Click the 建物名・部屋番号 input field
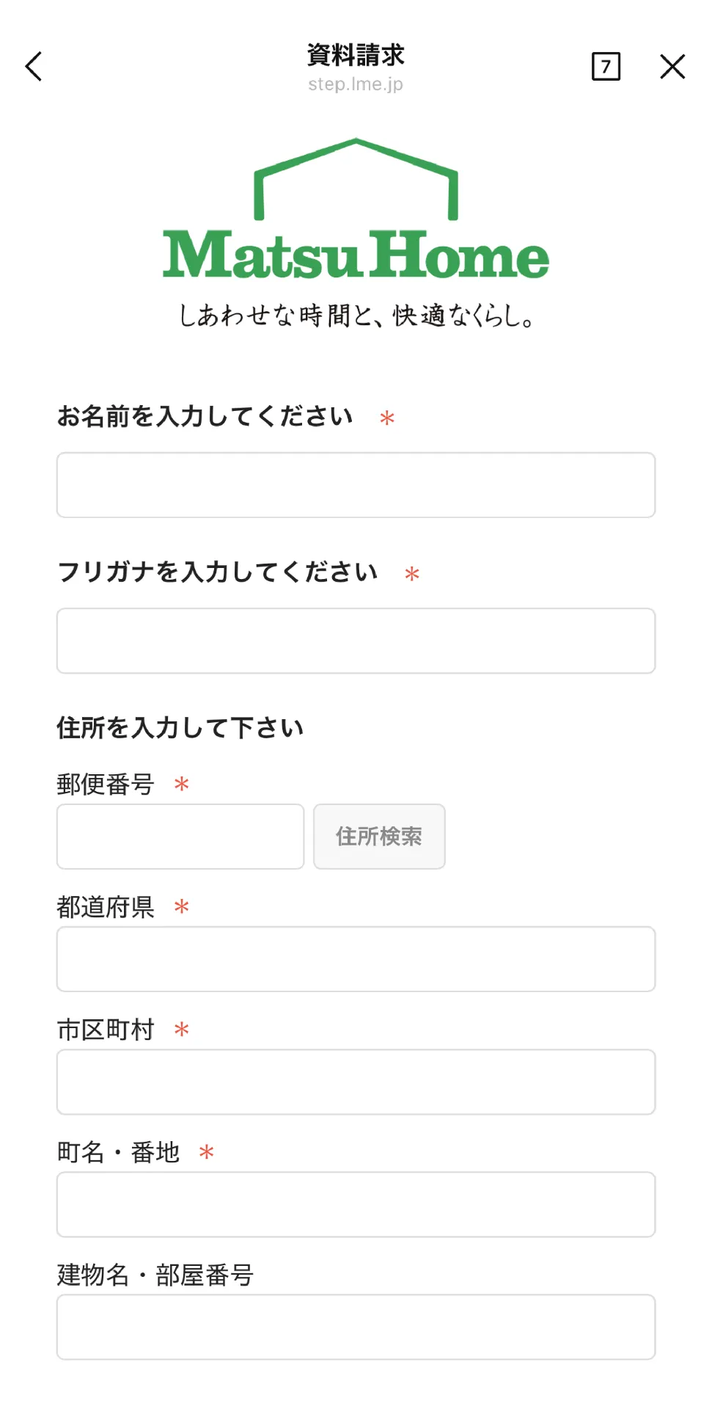The height and width of the screenshot is (1409, 712). pyautogui.click(x=356, y=1327)
